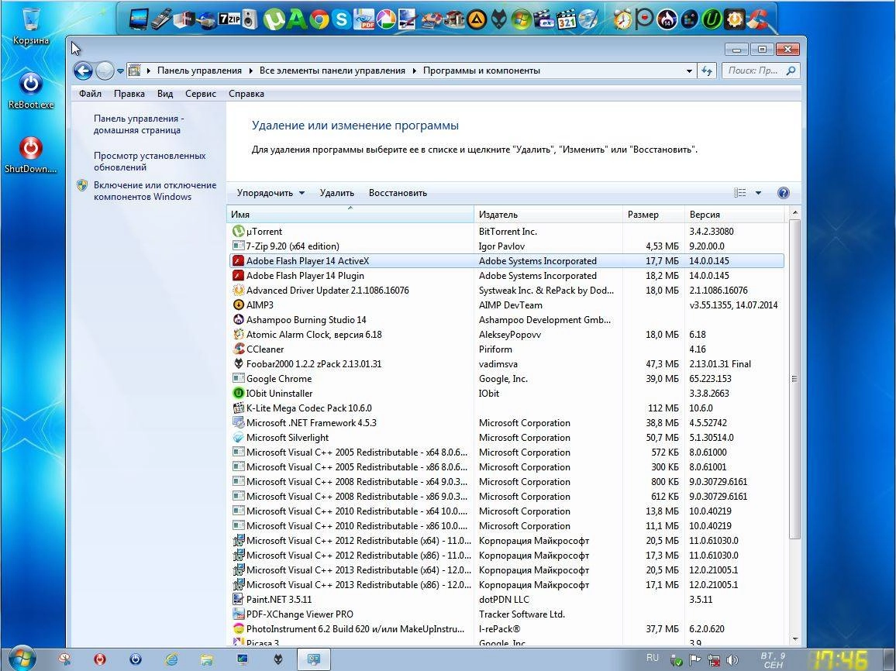This screenshot has height=671, width=896.
Task: Open IObit Uninstaller green U dock icon
Action: point(712,19)
